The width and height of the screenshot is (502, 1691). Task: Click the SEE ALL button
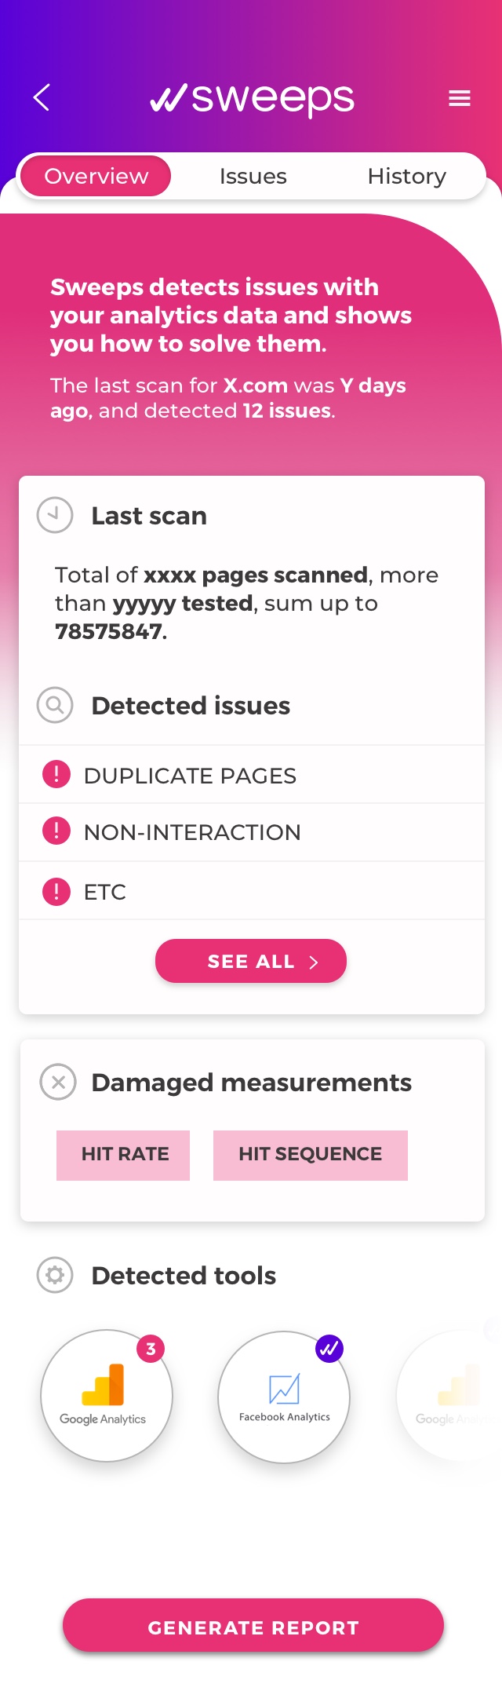(251, 961)
